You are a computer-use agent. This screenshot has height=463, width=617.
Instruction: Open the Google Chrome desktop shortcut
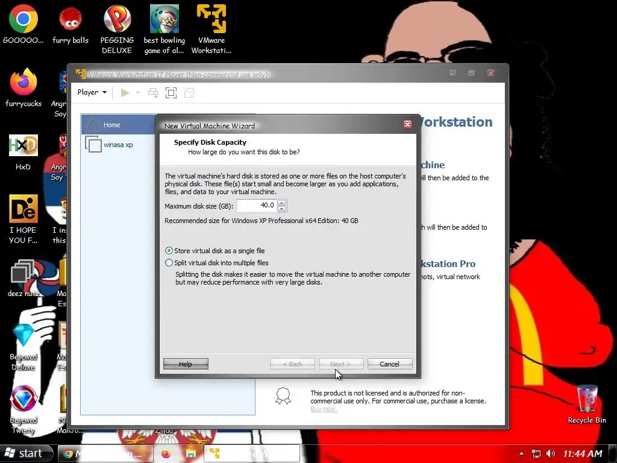point(23,24)
